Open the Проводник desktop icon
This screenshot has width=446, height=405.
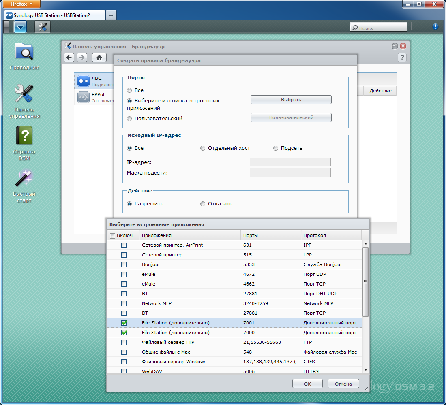pos(24,56)
